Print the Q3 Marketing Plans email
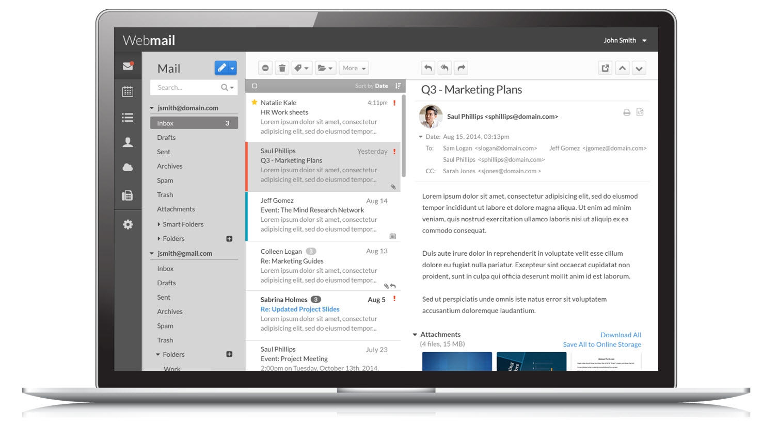Image resolution: width=777 pixels, height=426 pixels. tap(627, 112)
